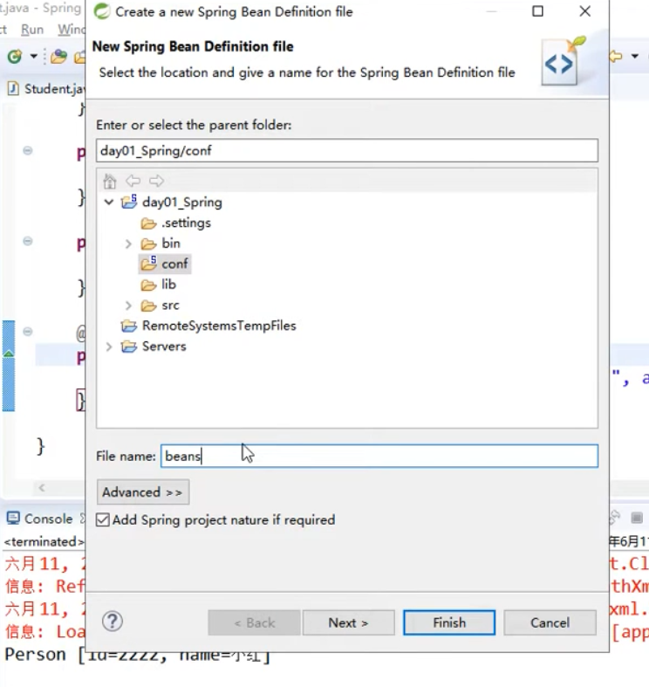
Task: Click the Cancel button
Action: coord(550,622)
